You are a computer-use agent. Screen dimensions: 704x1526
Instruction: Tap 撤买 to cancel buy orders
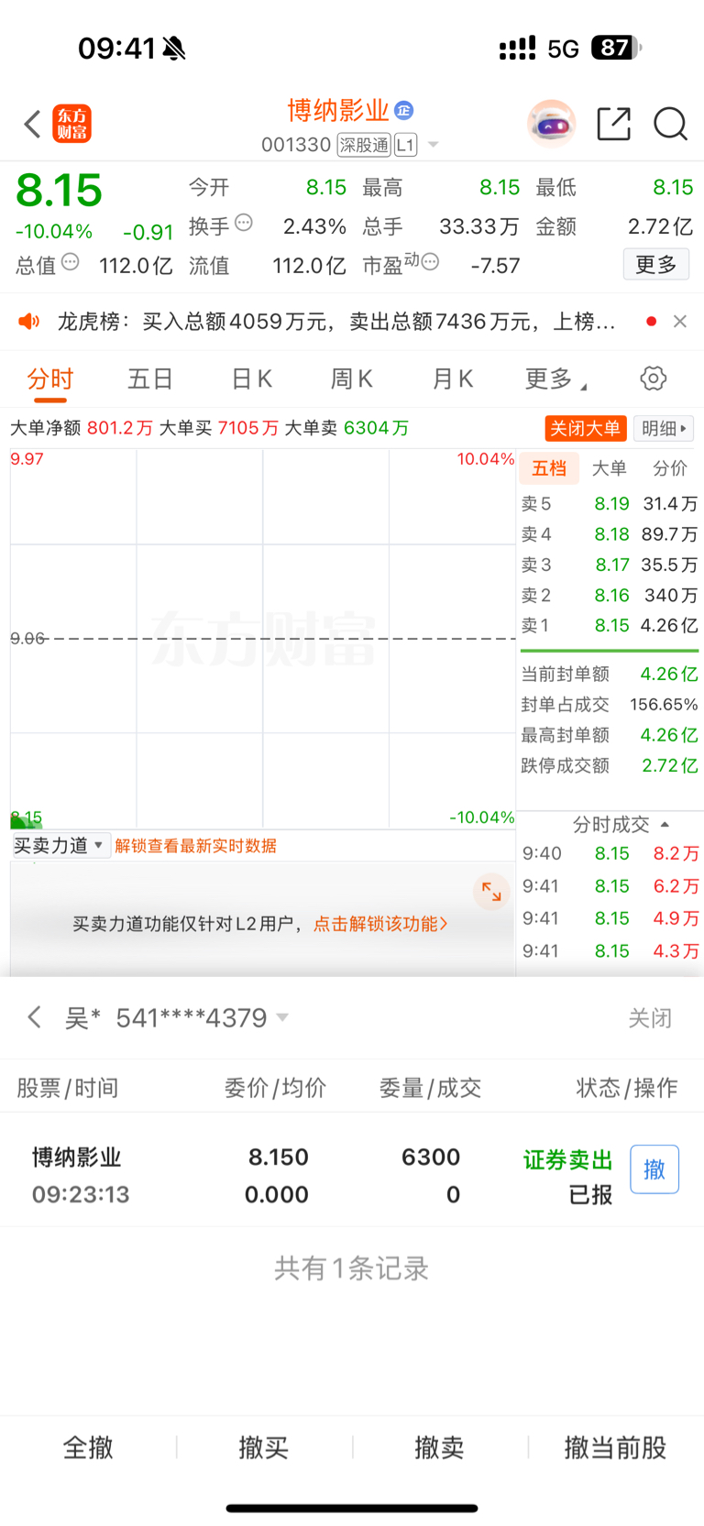coord(264,1447)
